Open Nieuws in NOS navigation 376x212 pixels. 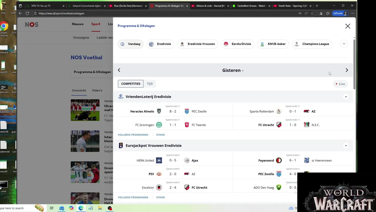point(78,24)
